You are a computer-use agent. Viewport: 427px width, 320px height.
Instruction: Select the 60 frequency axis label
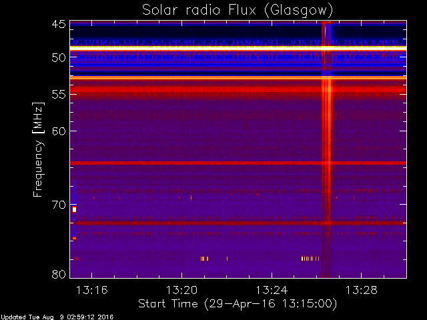[x=59, y=131]
